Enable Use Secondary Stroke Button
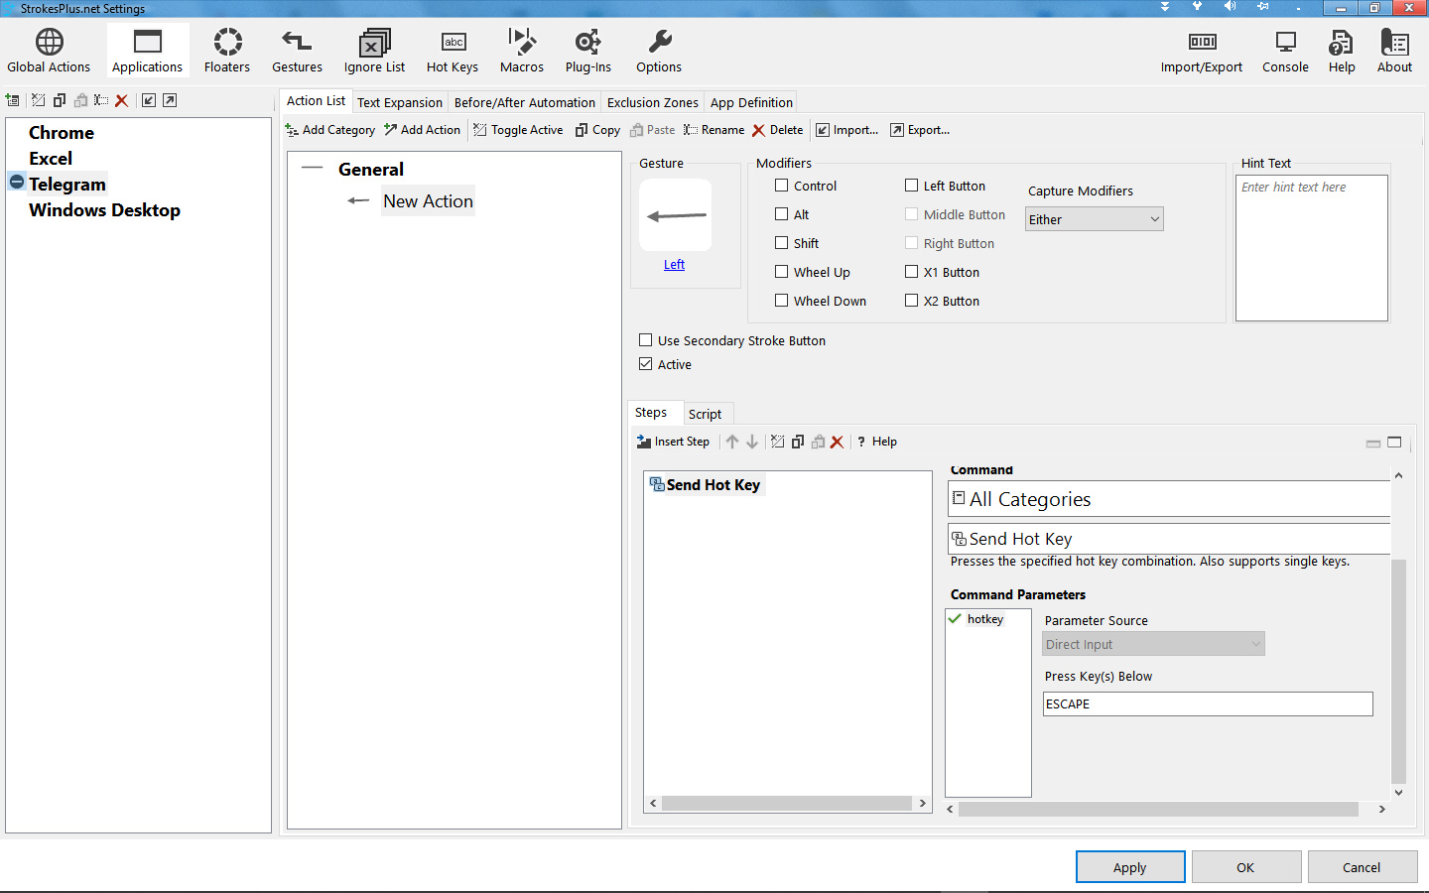Image resolution: width=1429 pixels, height=893 pixels. (646, 340)
